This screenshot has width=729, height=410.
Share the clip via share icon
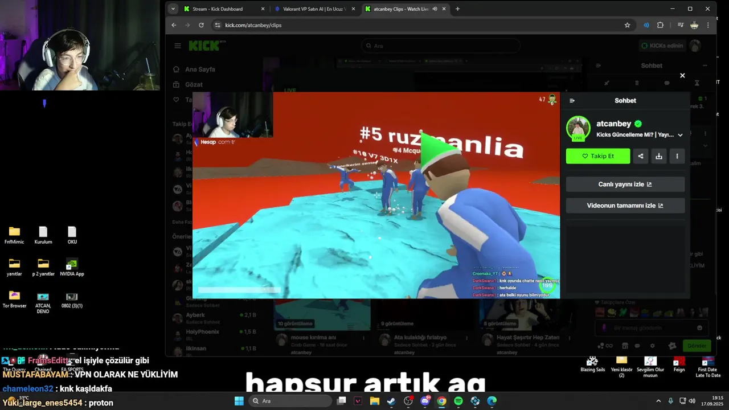(x=641, y=156)
